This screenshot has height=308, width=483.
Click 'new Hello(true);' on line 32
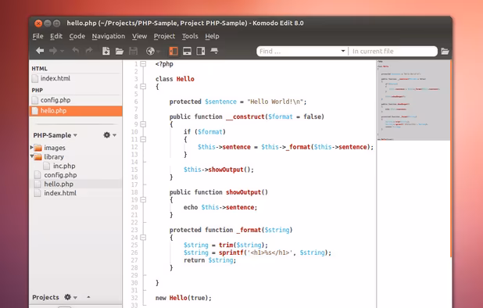click(184, 298)
